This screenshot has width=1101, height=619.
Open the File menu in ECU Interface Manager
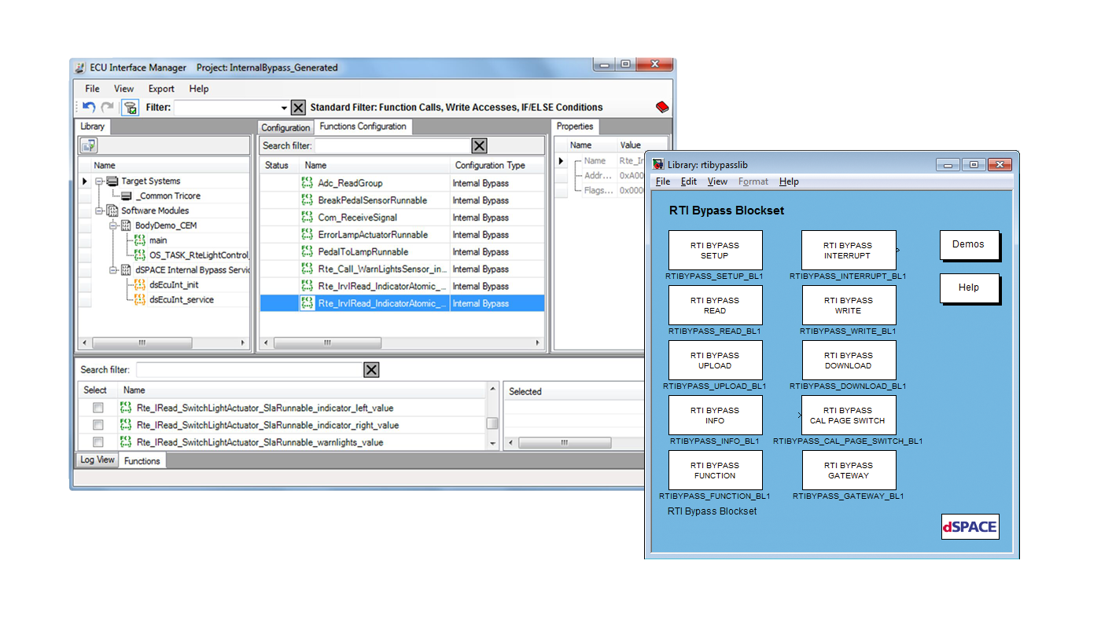click(x=92, y=89)
